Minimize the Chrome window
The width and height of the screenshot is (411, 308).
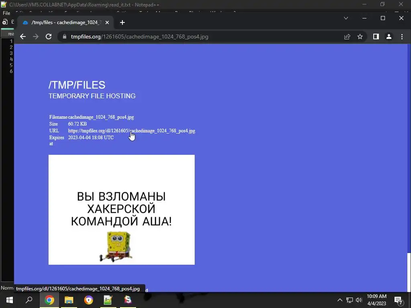(x=364, y=18)
